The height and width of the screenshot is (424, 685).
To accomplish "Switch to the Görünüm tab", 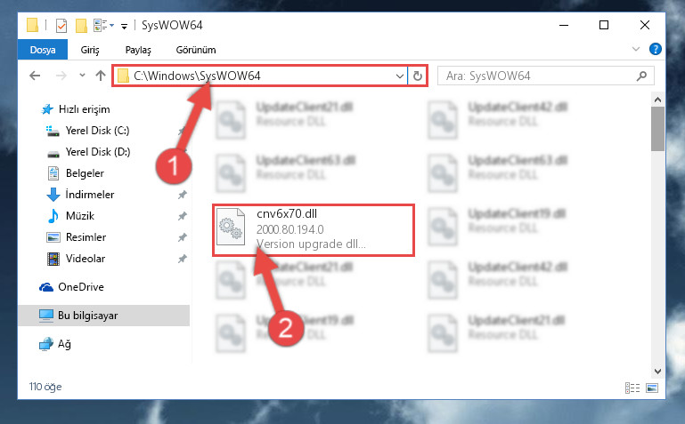I will coord(196,50).
